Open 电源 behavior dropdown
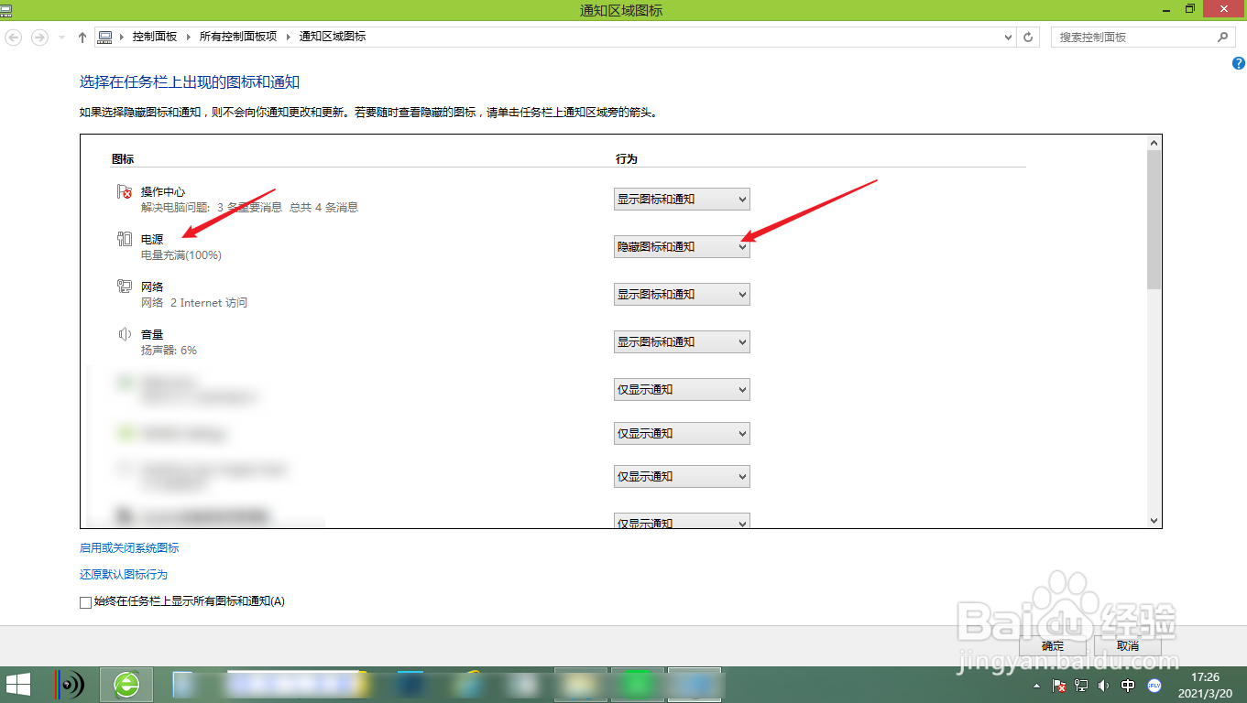 (x=682, y=246)
